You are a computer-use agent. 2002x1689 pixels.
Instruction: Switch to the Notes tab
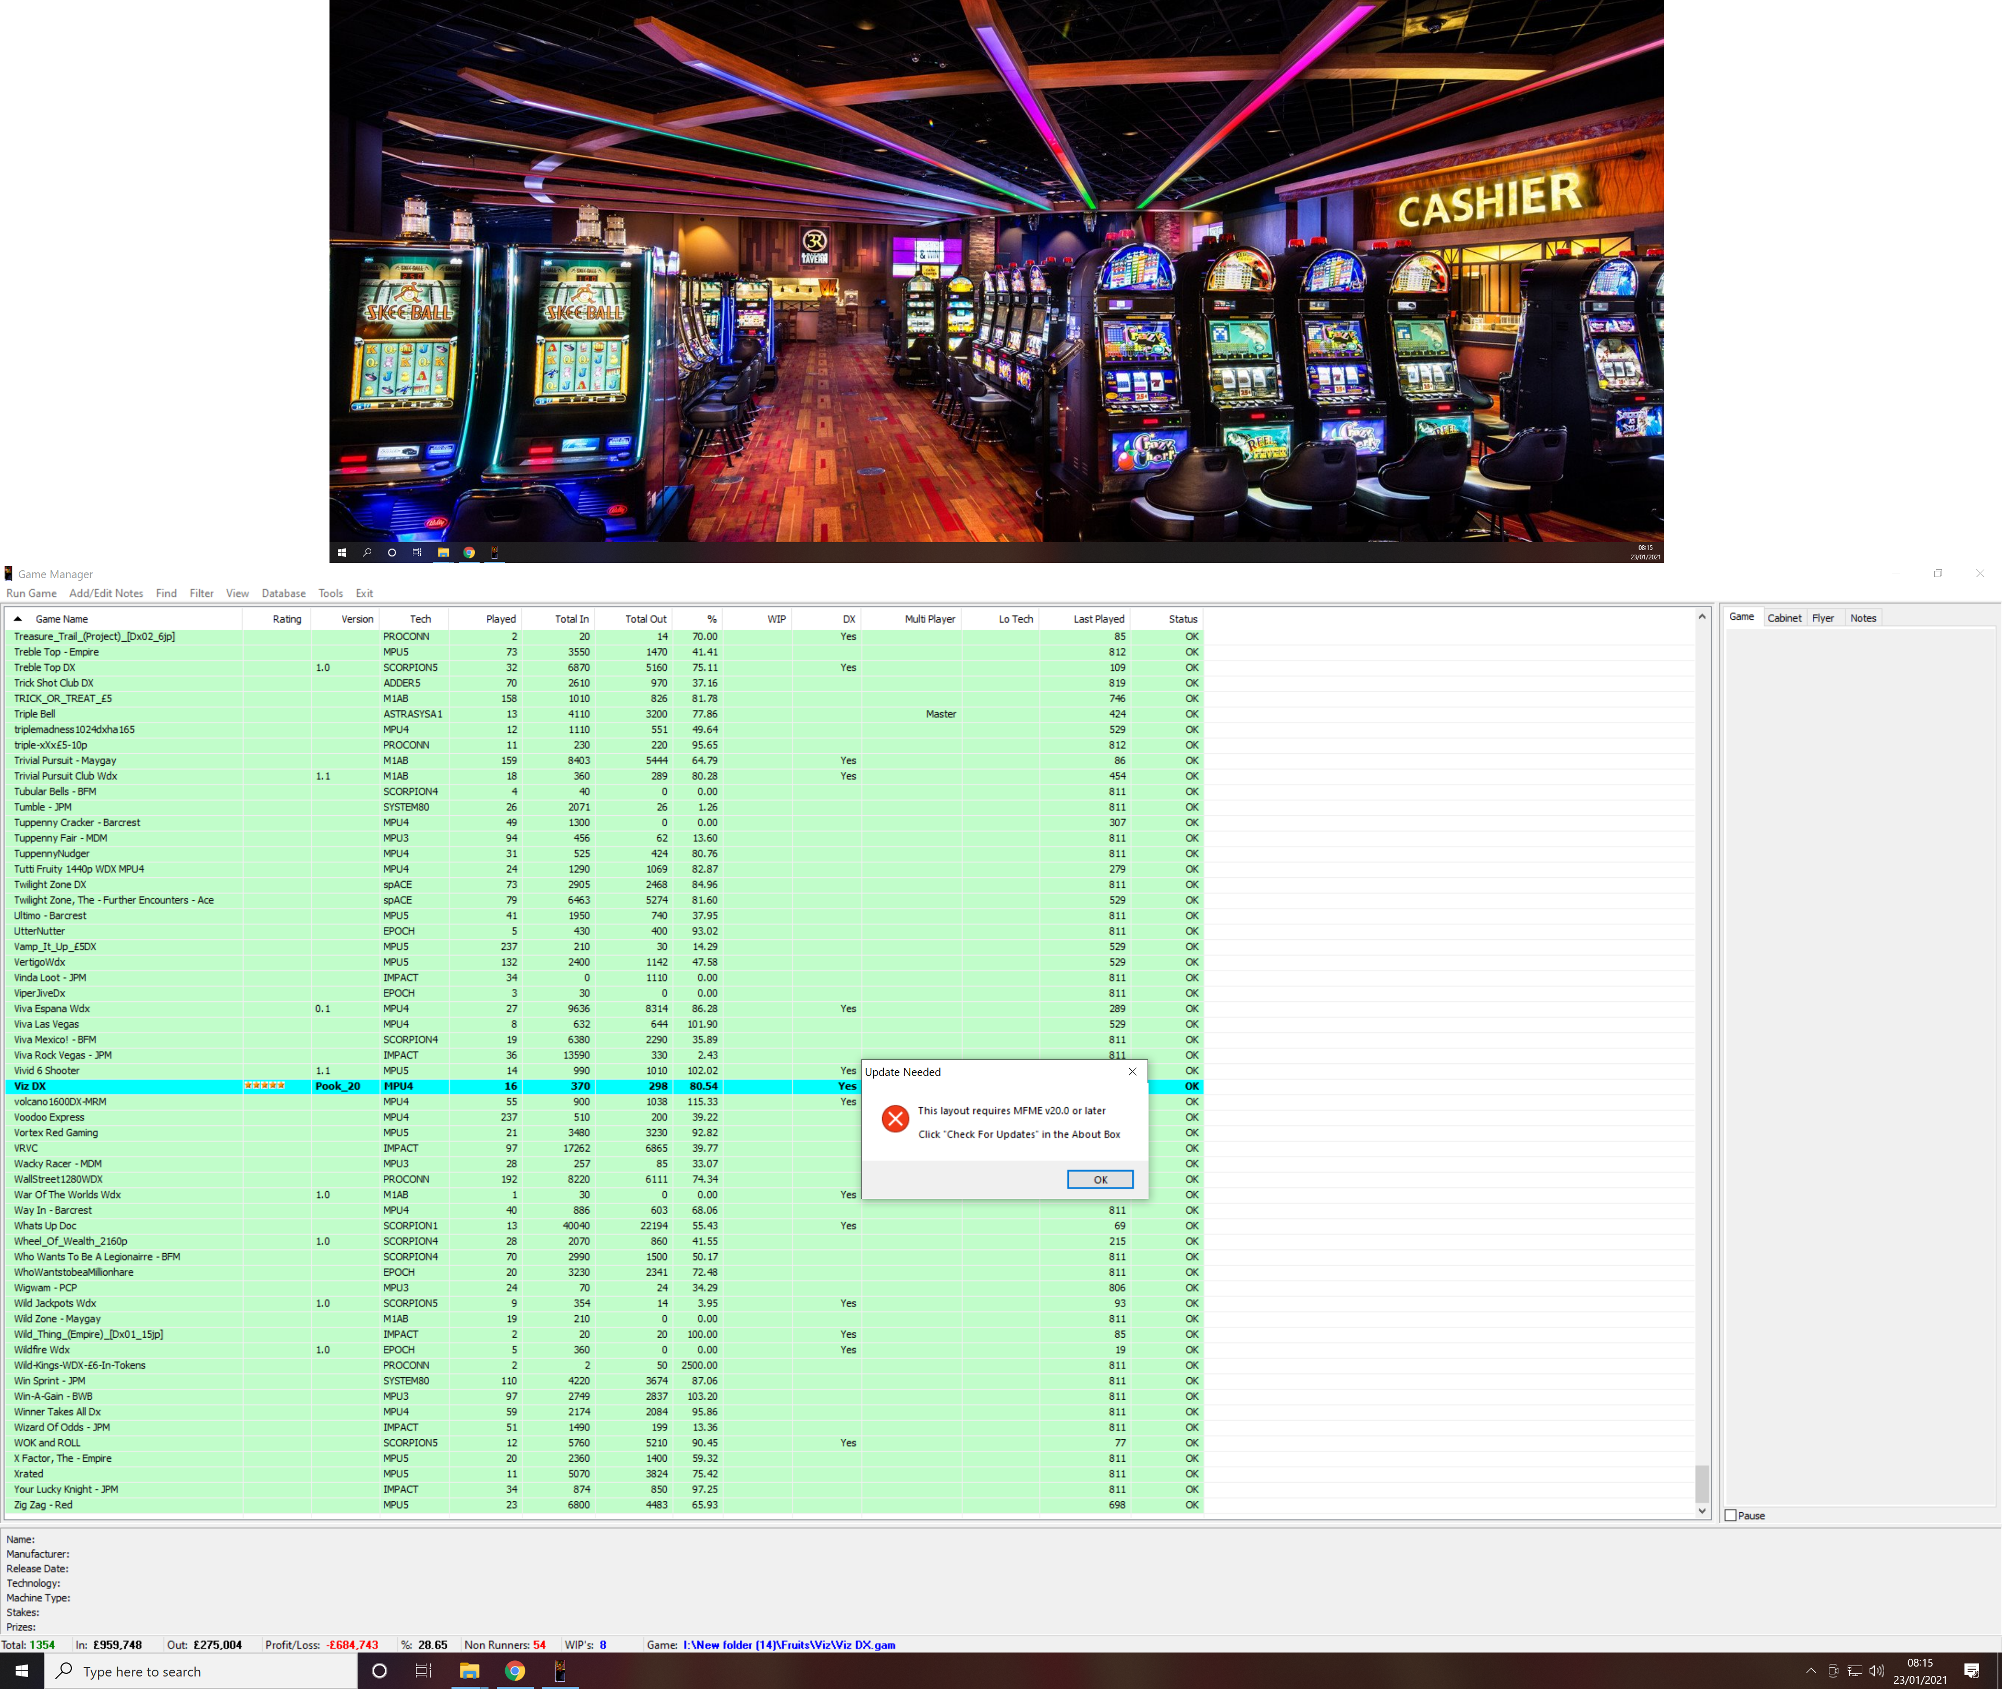pyautogui.click(x=1863, y=619)
